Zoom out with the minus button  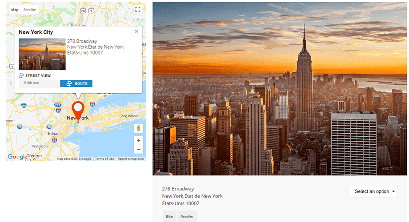[139, 149]
